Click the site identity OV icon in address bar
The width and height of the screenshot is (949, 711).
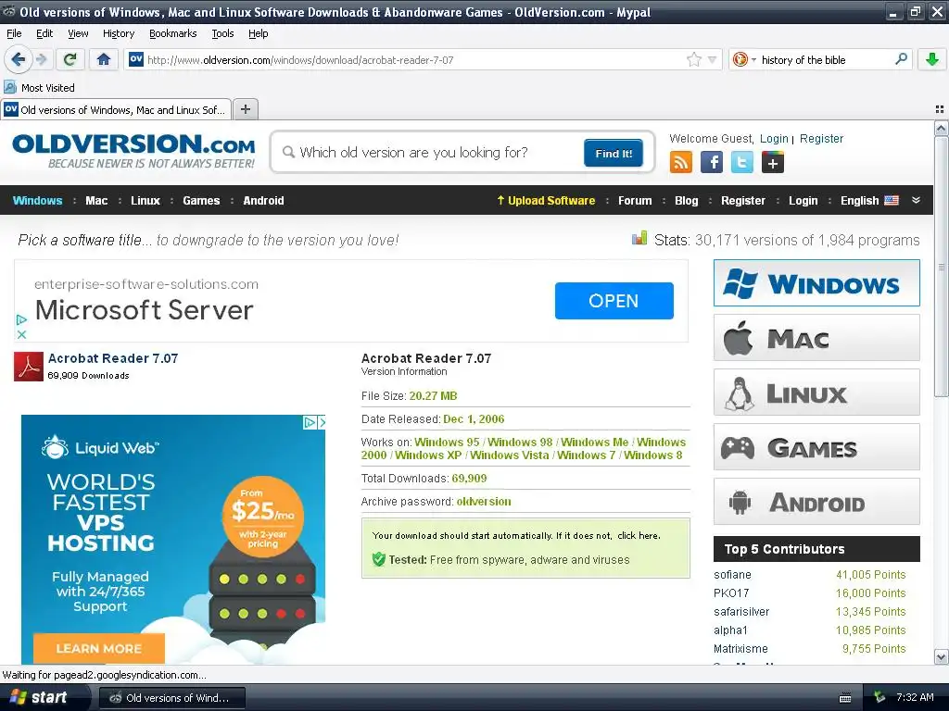136,59
